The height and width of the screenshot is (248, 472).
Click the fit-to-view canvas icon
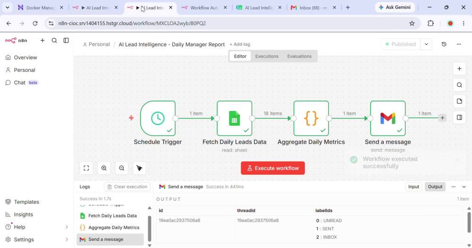click(x=86, y=168)
